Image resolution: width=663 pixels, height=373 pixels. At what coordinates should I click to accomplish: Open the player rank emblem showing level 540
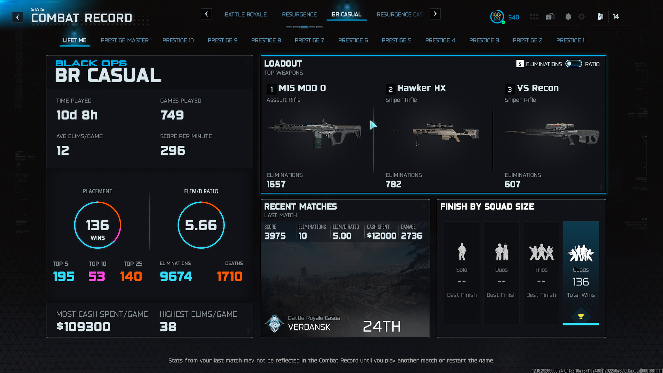pos(497,17)
